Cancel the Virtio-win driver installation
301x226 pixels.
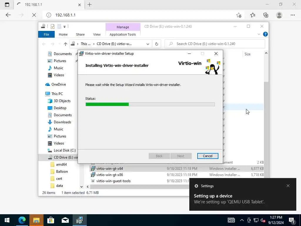coord(208,156)
